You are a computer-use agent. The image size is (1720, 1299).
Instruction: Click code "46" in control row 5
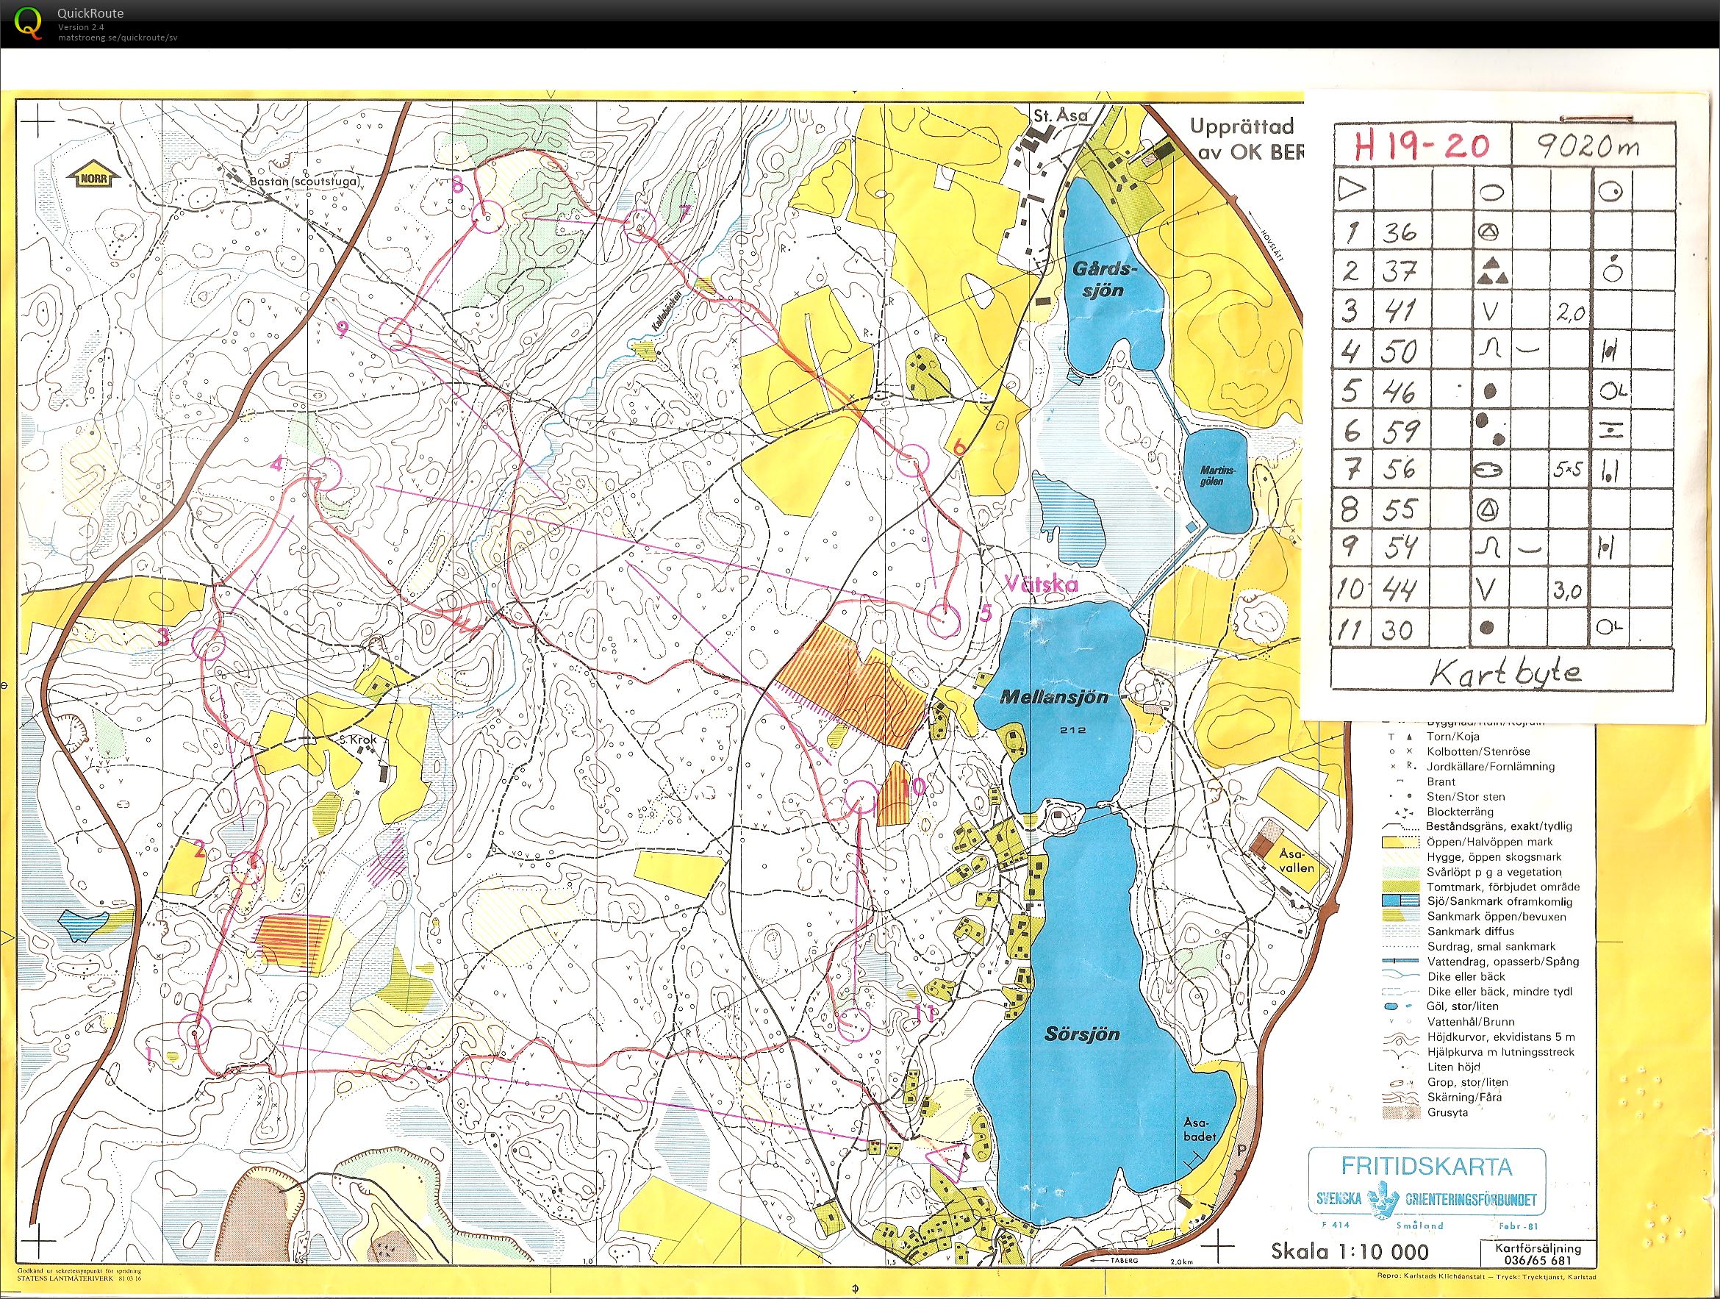point(1400,391)
